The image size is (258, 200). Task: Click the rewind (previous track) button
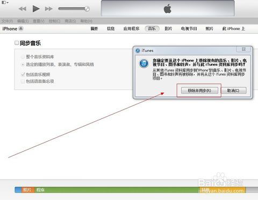pyautogui.click(x=23, y=9)
